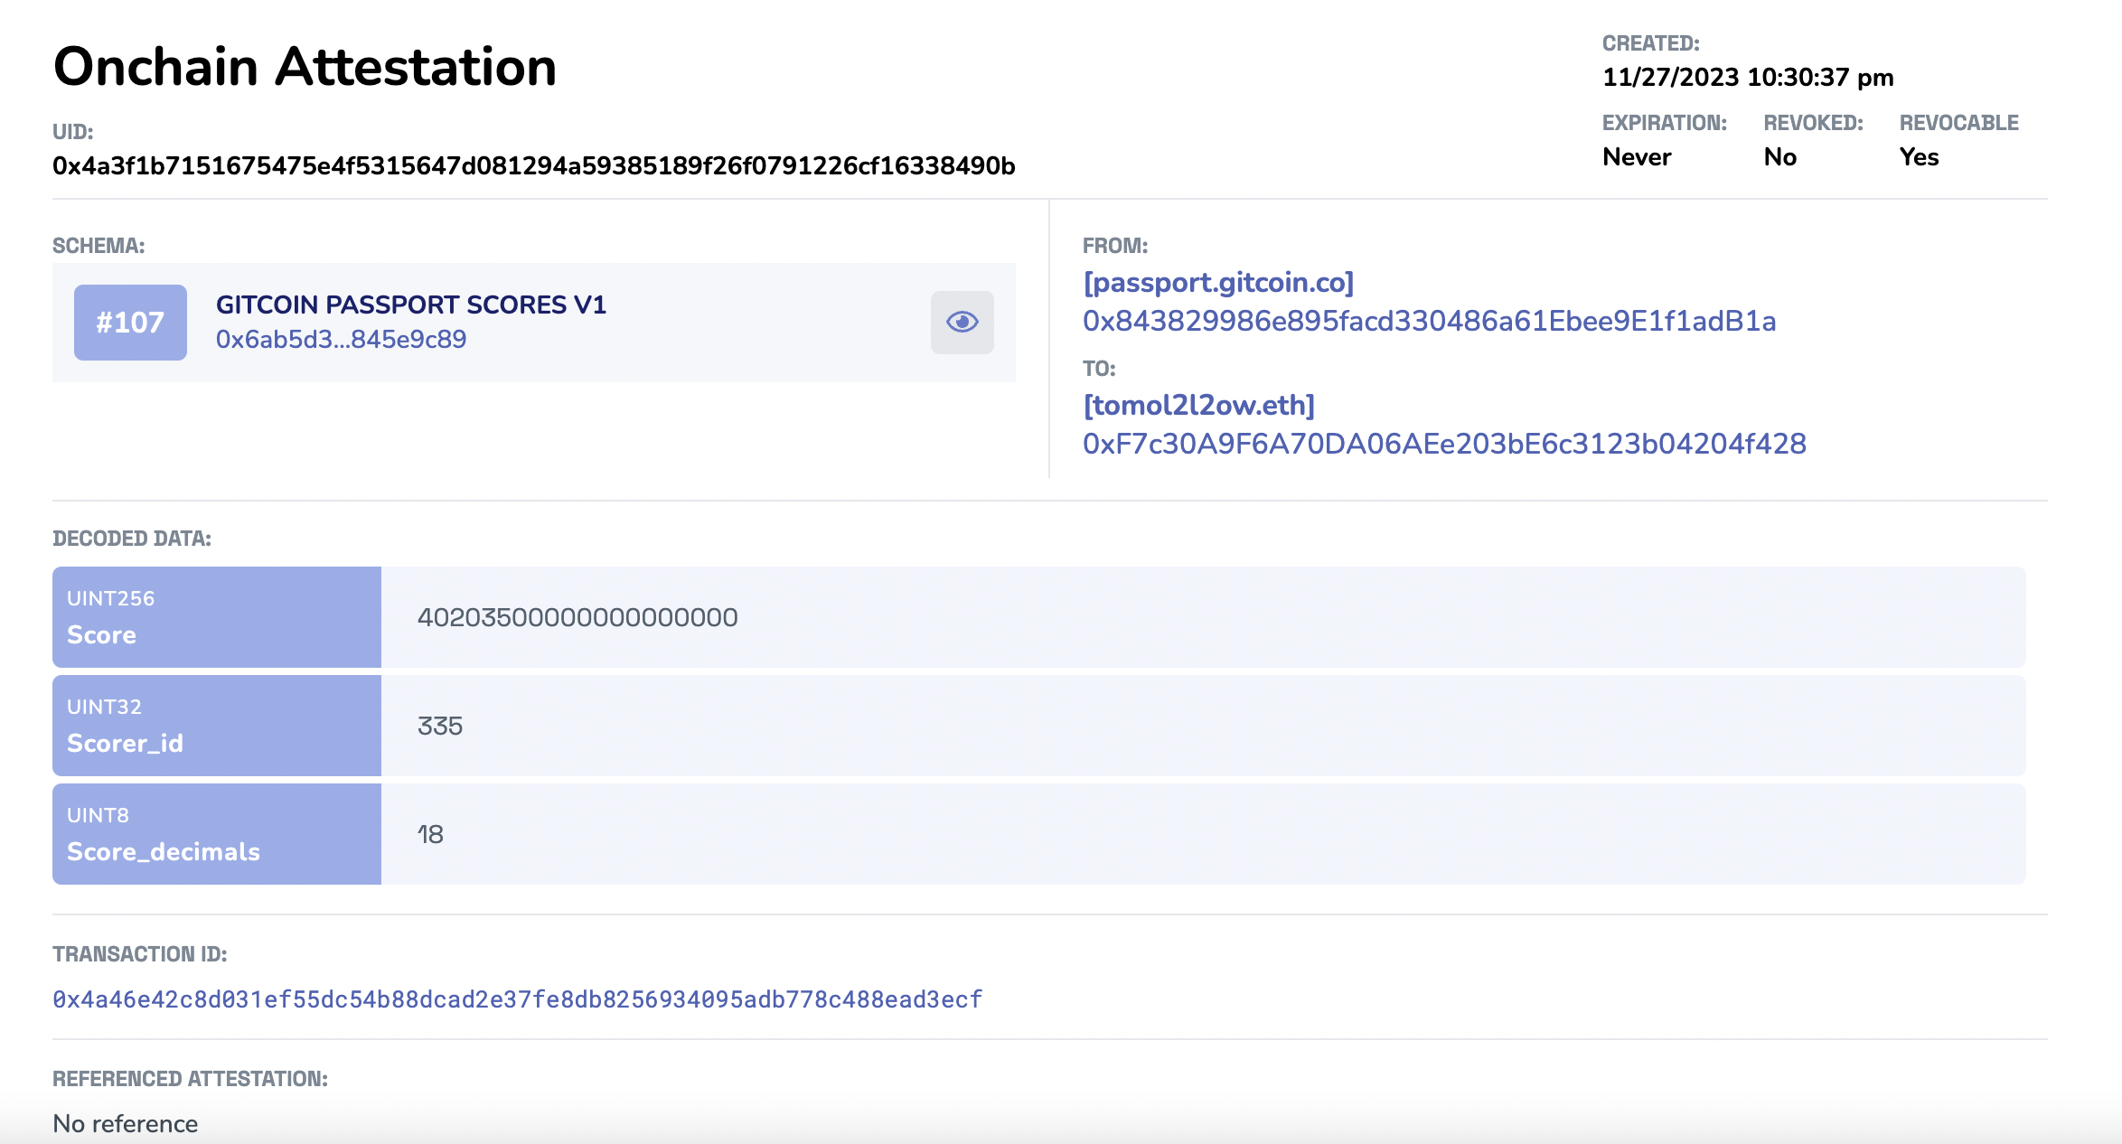Click the Score field label cell
This screenshot has height=1144, width=2122.
pyautogui.click(x=217, y=617)
